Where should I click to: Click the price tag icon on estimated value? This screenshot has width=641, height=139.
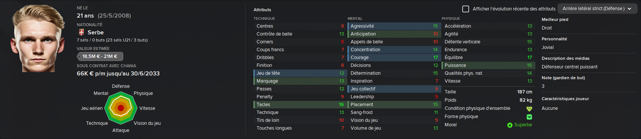tap(79, 56)
